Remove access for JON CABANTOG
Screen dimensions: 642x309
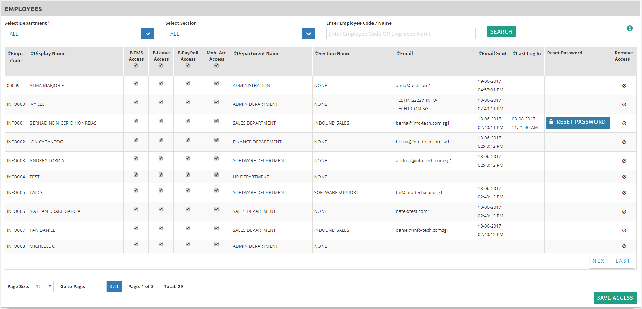tap(624, 142)
